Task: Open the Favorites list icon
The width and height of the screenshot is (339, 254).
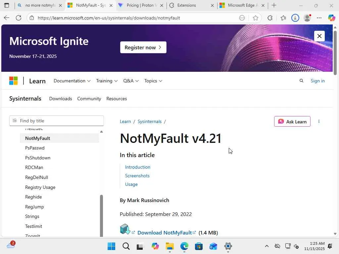Action: pyautogui.click(x=283, y=18)
